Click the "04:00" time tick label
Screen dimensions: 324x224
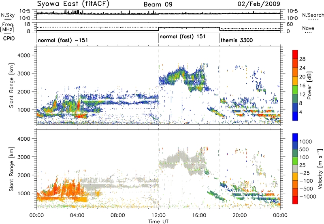click(77, 216)
